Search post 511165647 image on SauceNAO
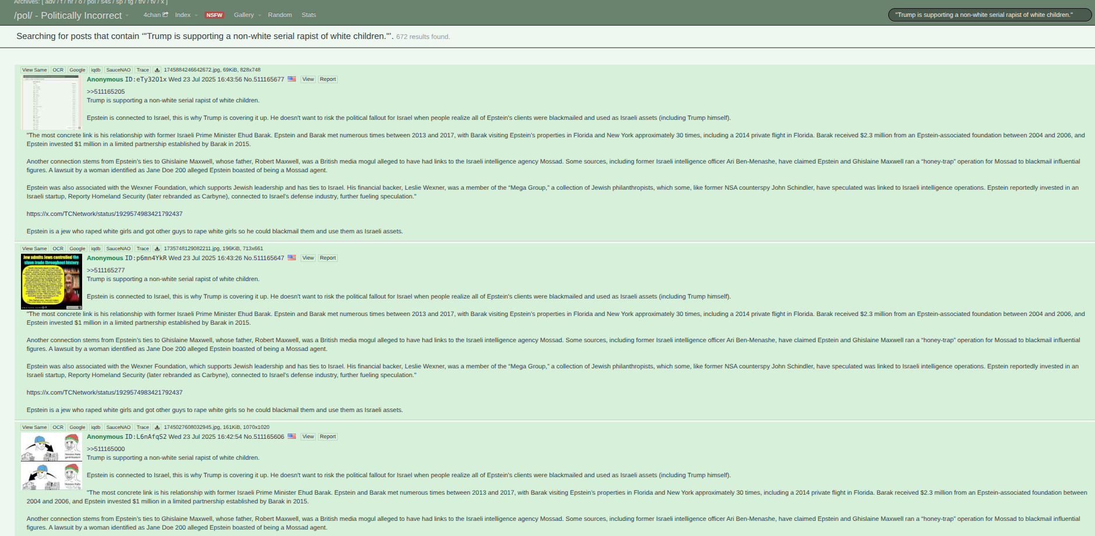This screenshot has height=536, width=1095. tap(118, 249)
